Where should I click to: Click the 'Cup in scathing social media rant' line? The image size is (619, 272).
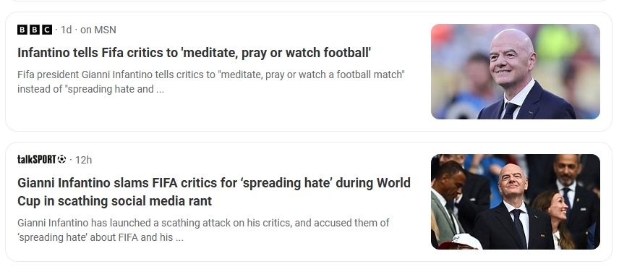tap(114, 201)
